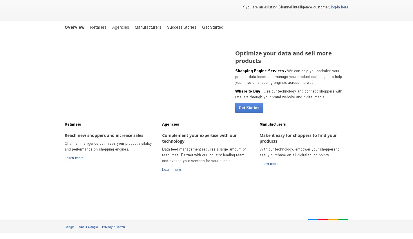Screen dimensions: 413x239
Task: Click the "Reach new shoppers and increase sales" heading
Action: (104, 135)
